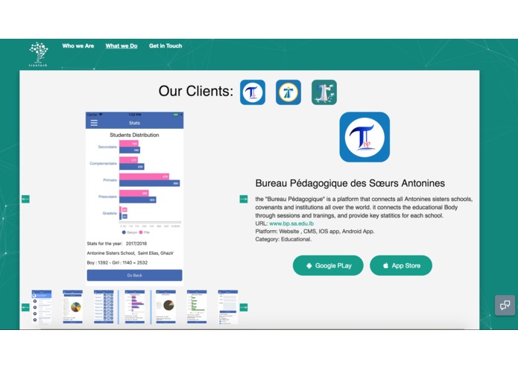Select the second thumbnail with colorful pie chart
This screenshot has width=518, height=368.
pos(73,307)
